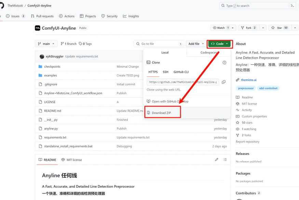
Task: Click the sdxl-controlnet topic tag
Action: click(268, 88)
